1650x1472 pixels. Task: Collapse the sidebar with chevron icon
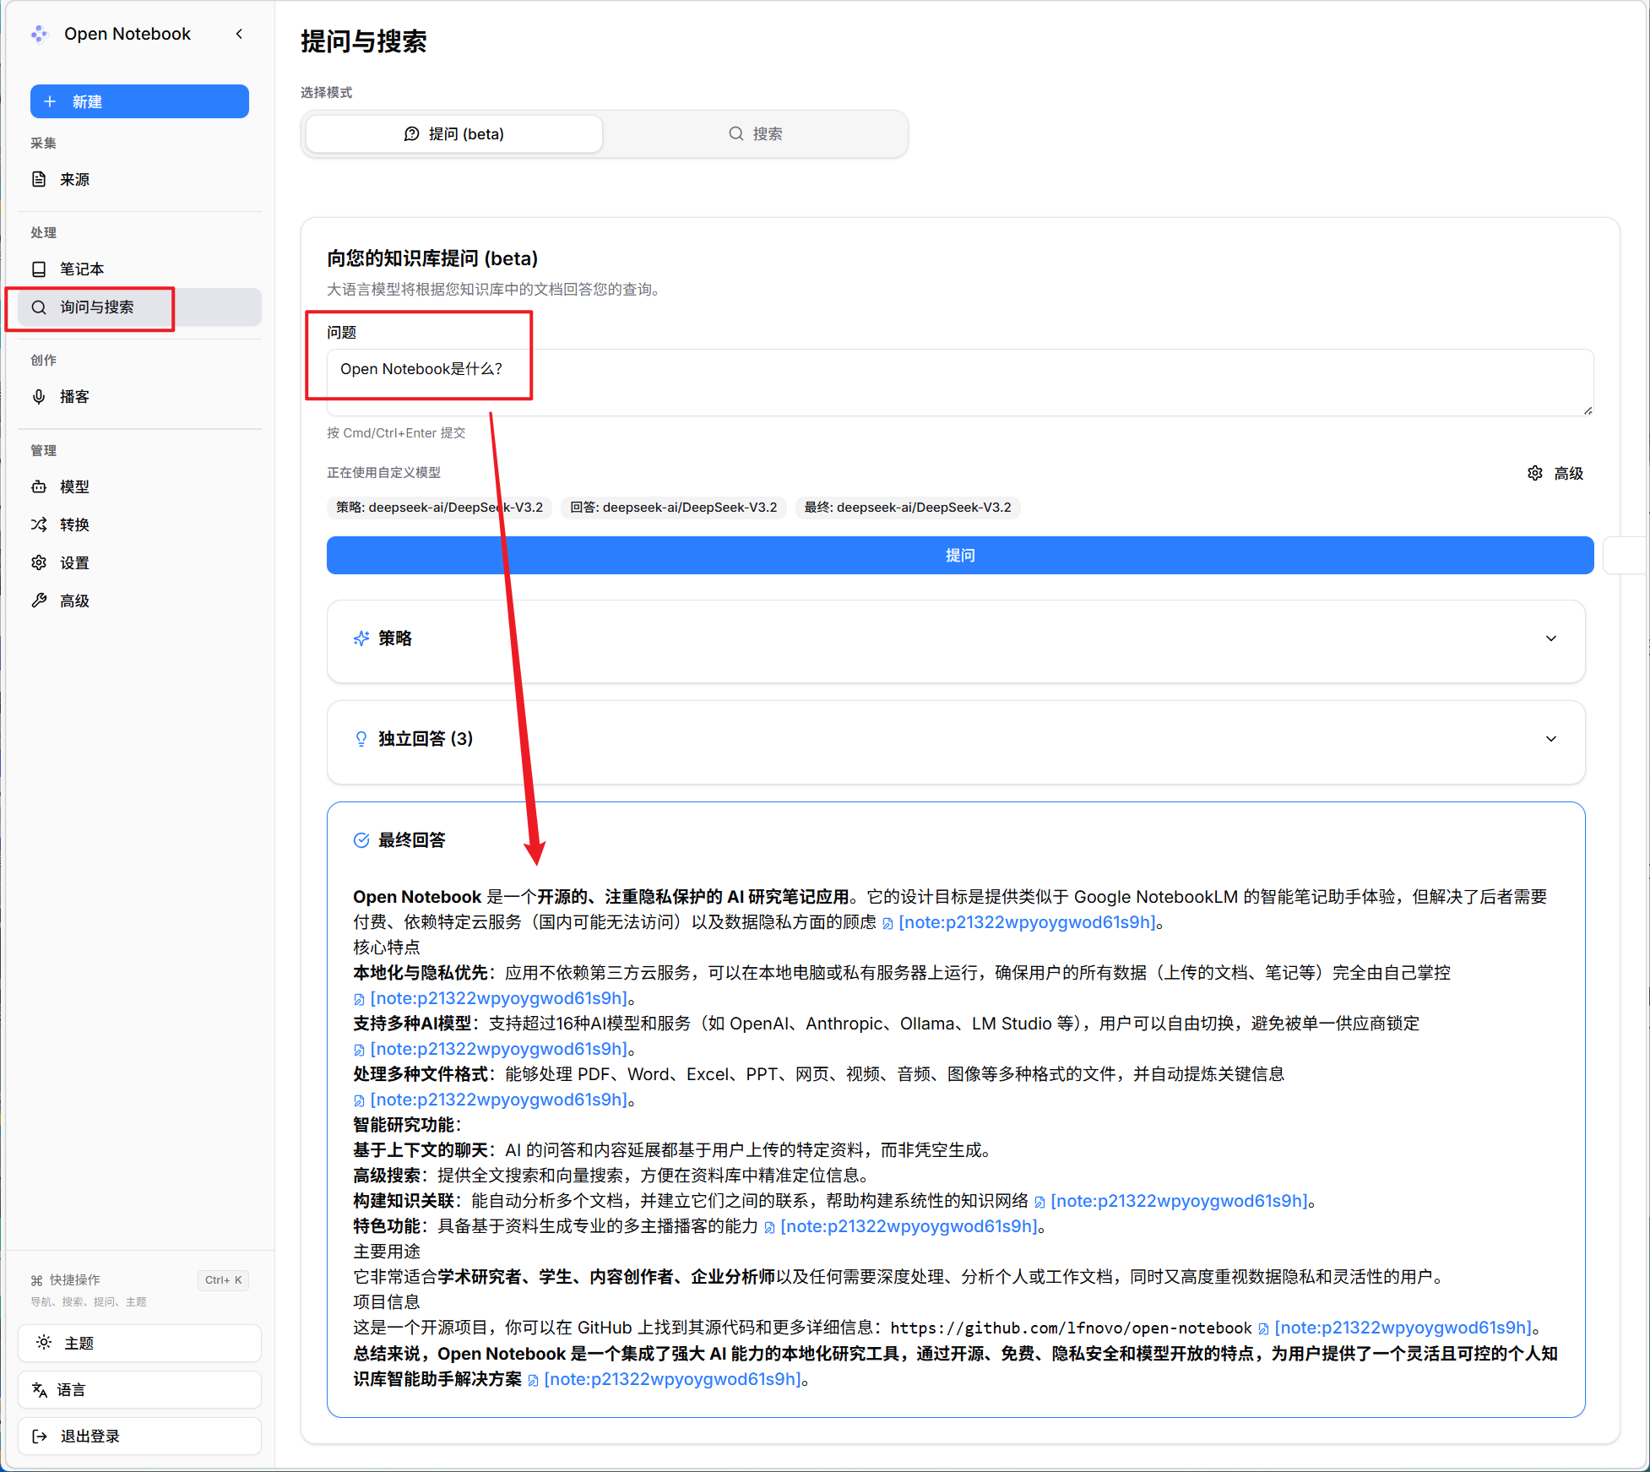[240, 34]
